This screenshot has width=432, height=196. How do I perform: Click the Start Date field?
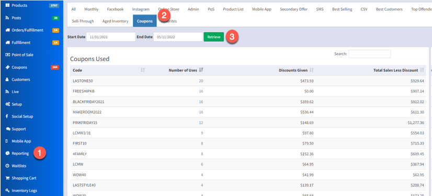[111, 37]
